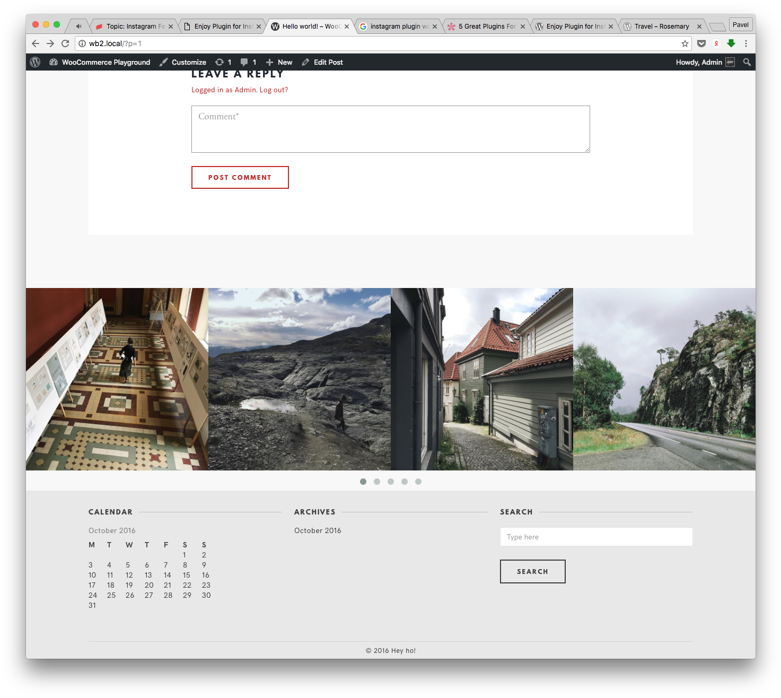This screenshot has width=781, height=698.
Task: Open the October 2016 archive link
Action: coord(318,530)
